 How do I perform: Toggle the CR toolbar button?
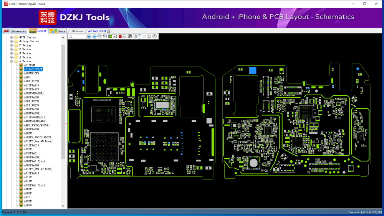[x=144, y=37]
